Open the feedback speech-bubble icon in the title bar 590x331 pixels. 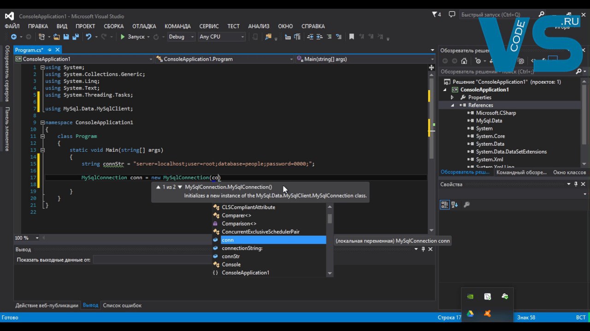click(452, 15)
